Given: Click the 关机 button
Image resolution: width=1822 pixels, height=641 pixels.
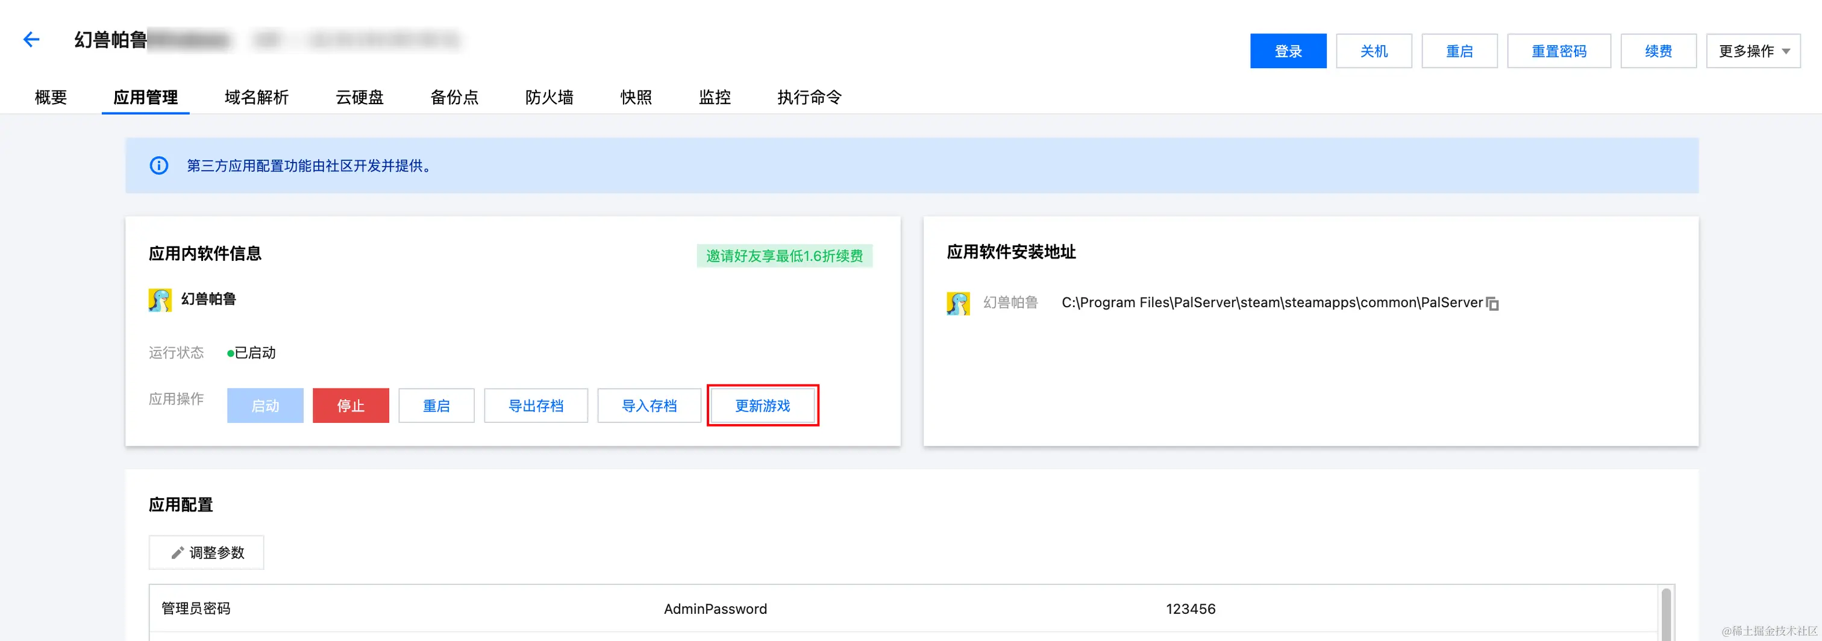Looking at the screenshot, I should 1374,51.
